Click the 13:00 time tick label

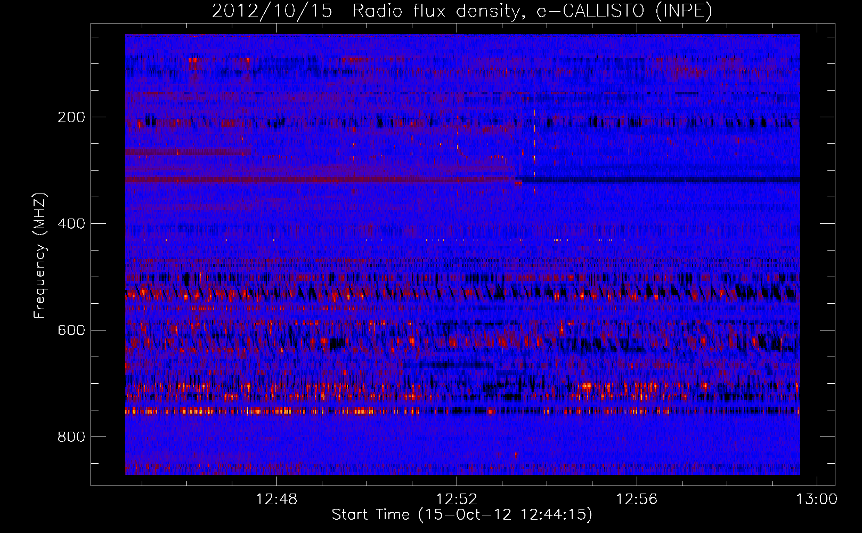[x=817, y=499]
